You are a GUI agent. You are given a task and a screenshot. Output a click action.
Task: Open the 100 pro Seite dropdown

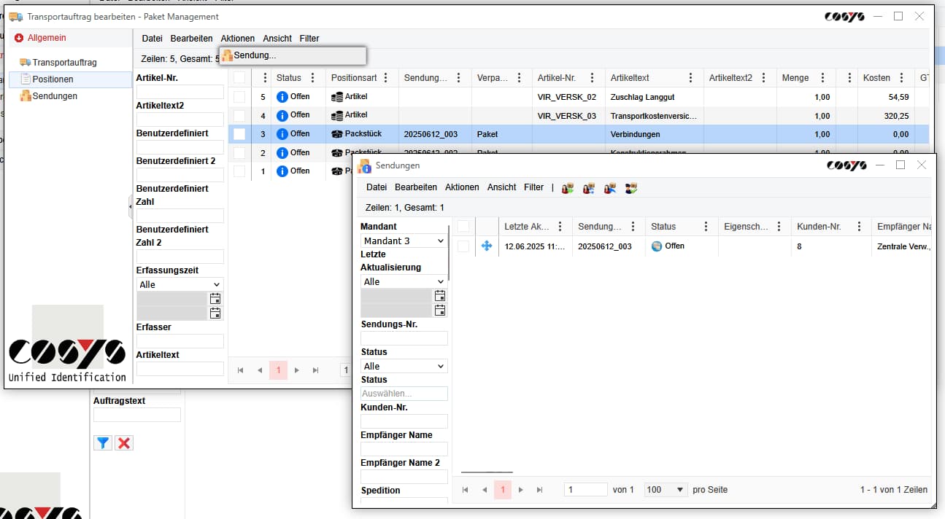coord(666,490)
